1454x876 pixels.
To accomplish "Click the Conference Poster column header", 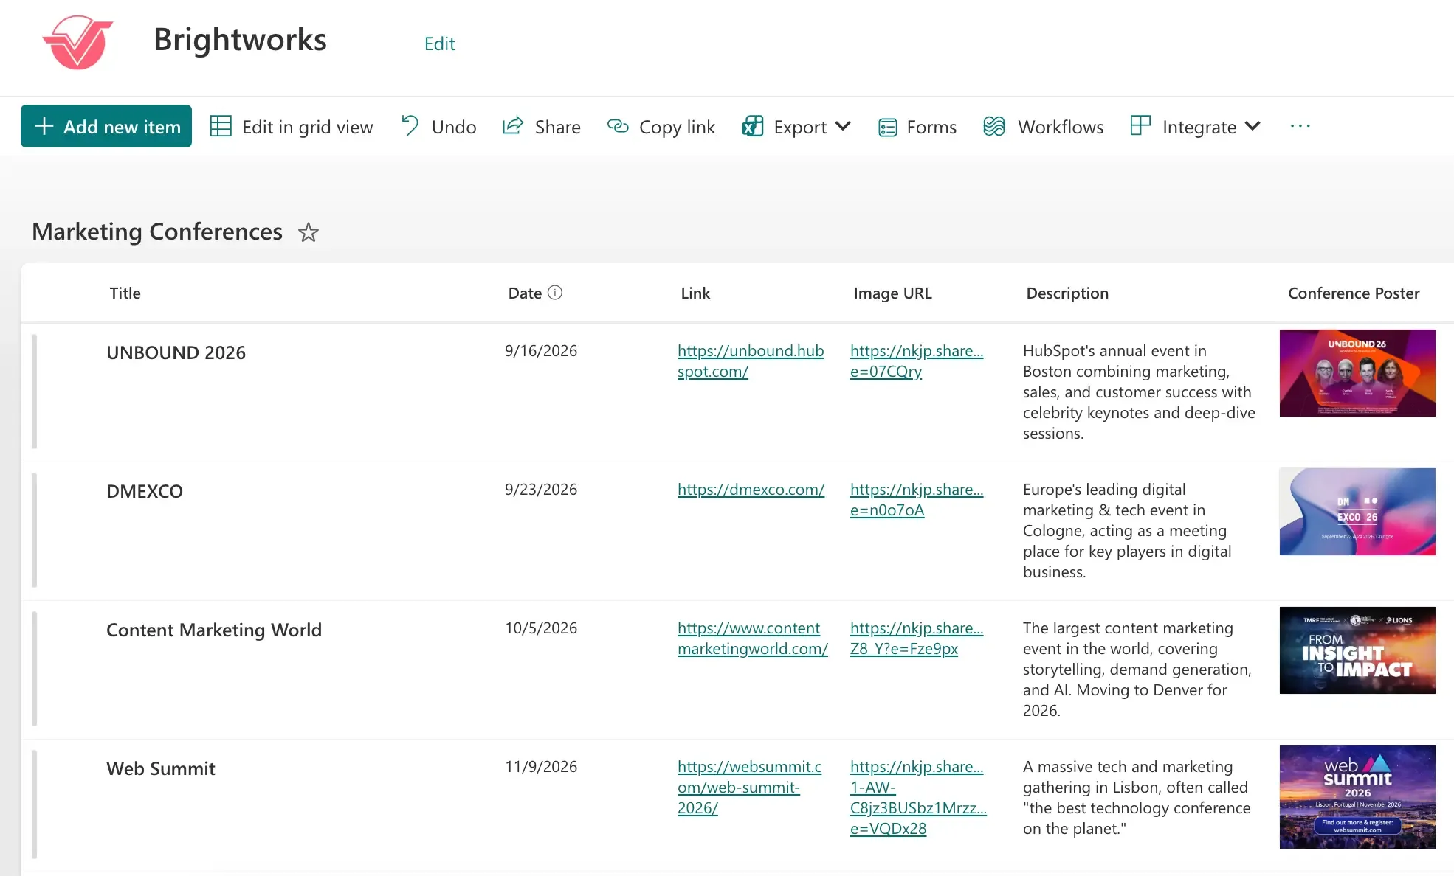I will pyautogui.click(x=1354, y=293).
